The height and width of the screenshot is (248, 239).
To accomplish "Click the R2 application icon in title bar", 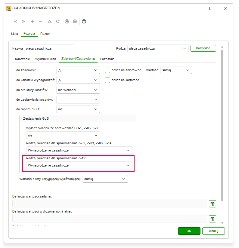I will coord(8,8).
